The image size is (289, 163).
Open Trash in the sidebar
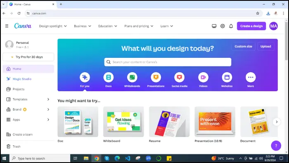(x=28, y=146)
